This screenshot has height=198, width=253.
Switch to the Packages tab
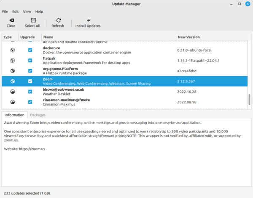38,115
